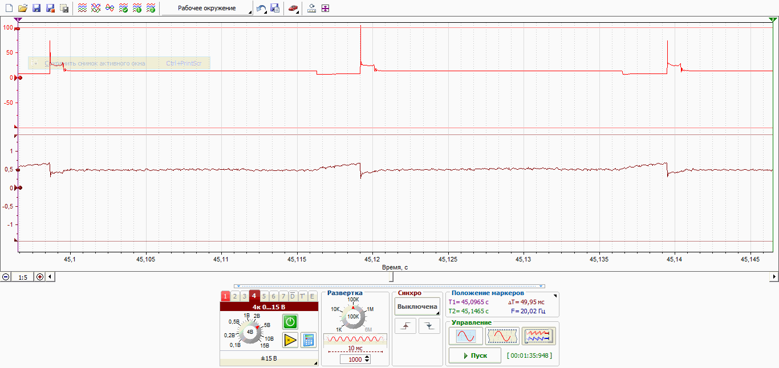779x368 pixels.
Task: Select channel tab 7
Action: pos(283,296)
